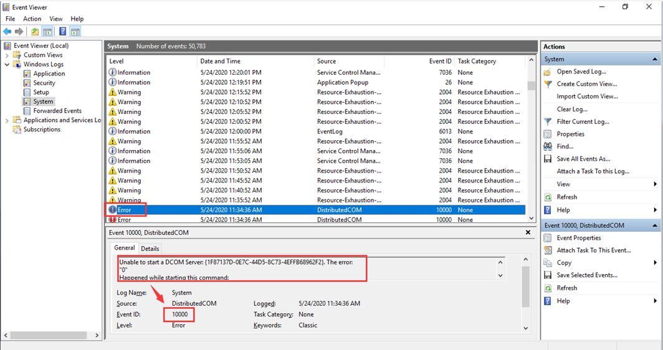Expand Applications and Services Logs node
Image resolution: width=663 pixels, height=350 pixels.
[7, 120]
